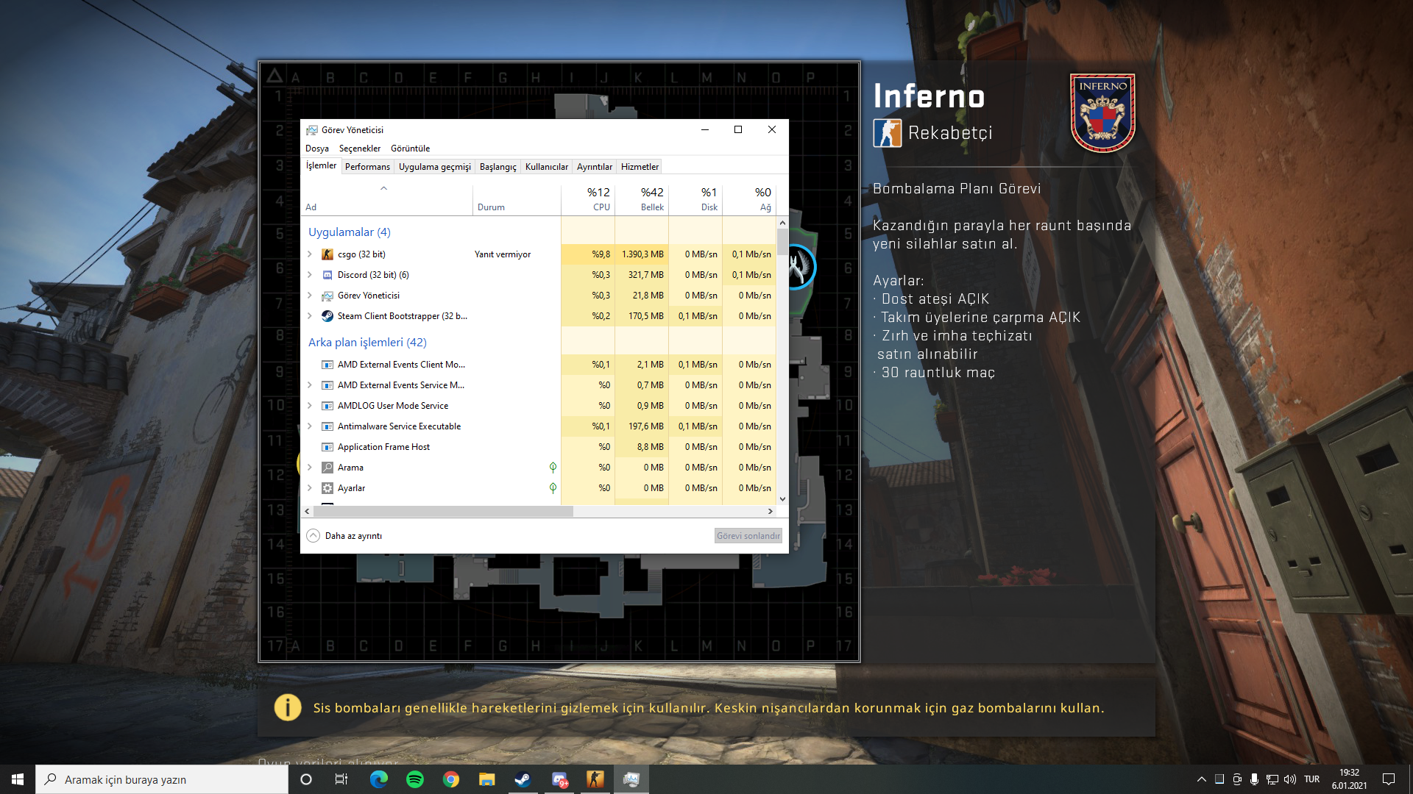Open Discord from the taskbar
This screenshot has width=1413, height=794.
559,779
